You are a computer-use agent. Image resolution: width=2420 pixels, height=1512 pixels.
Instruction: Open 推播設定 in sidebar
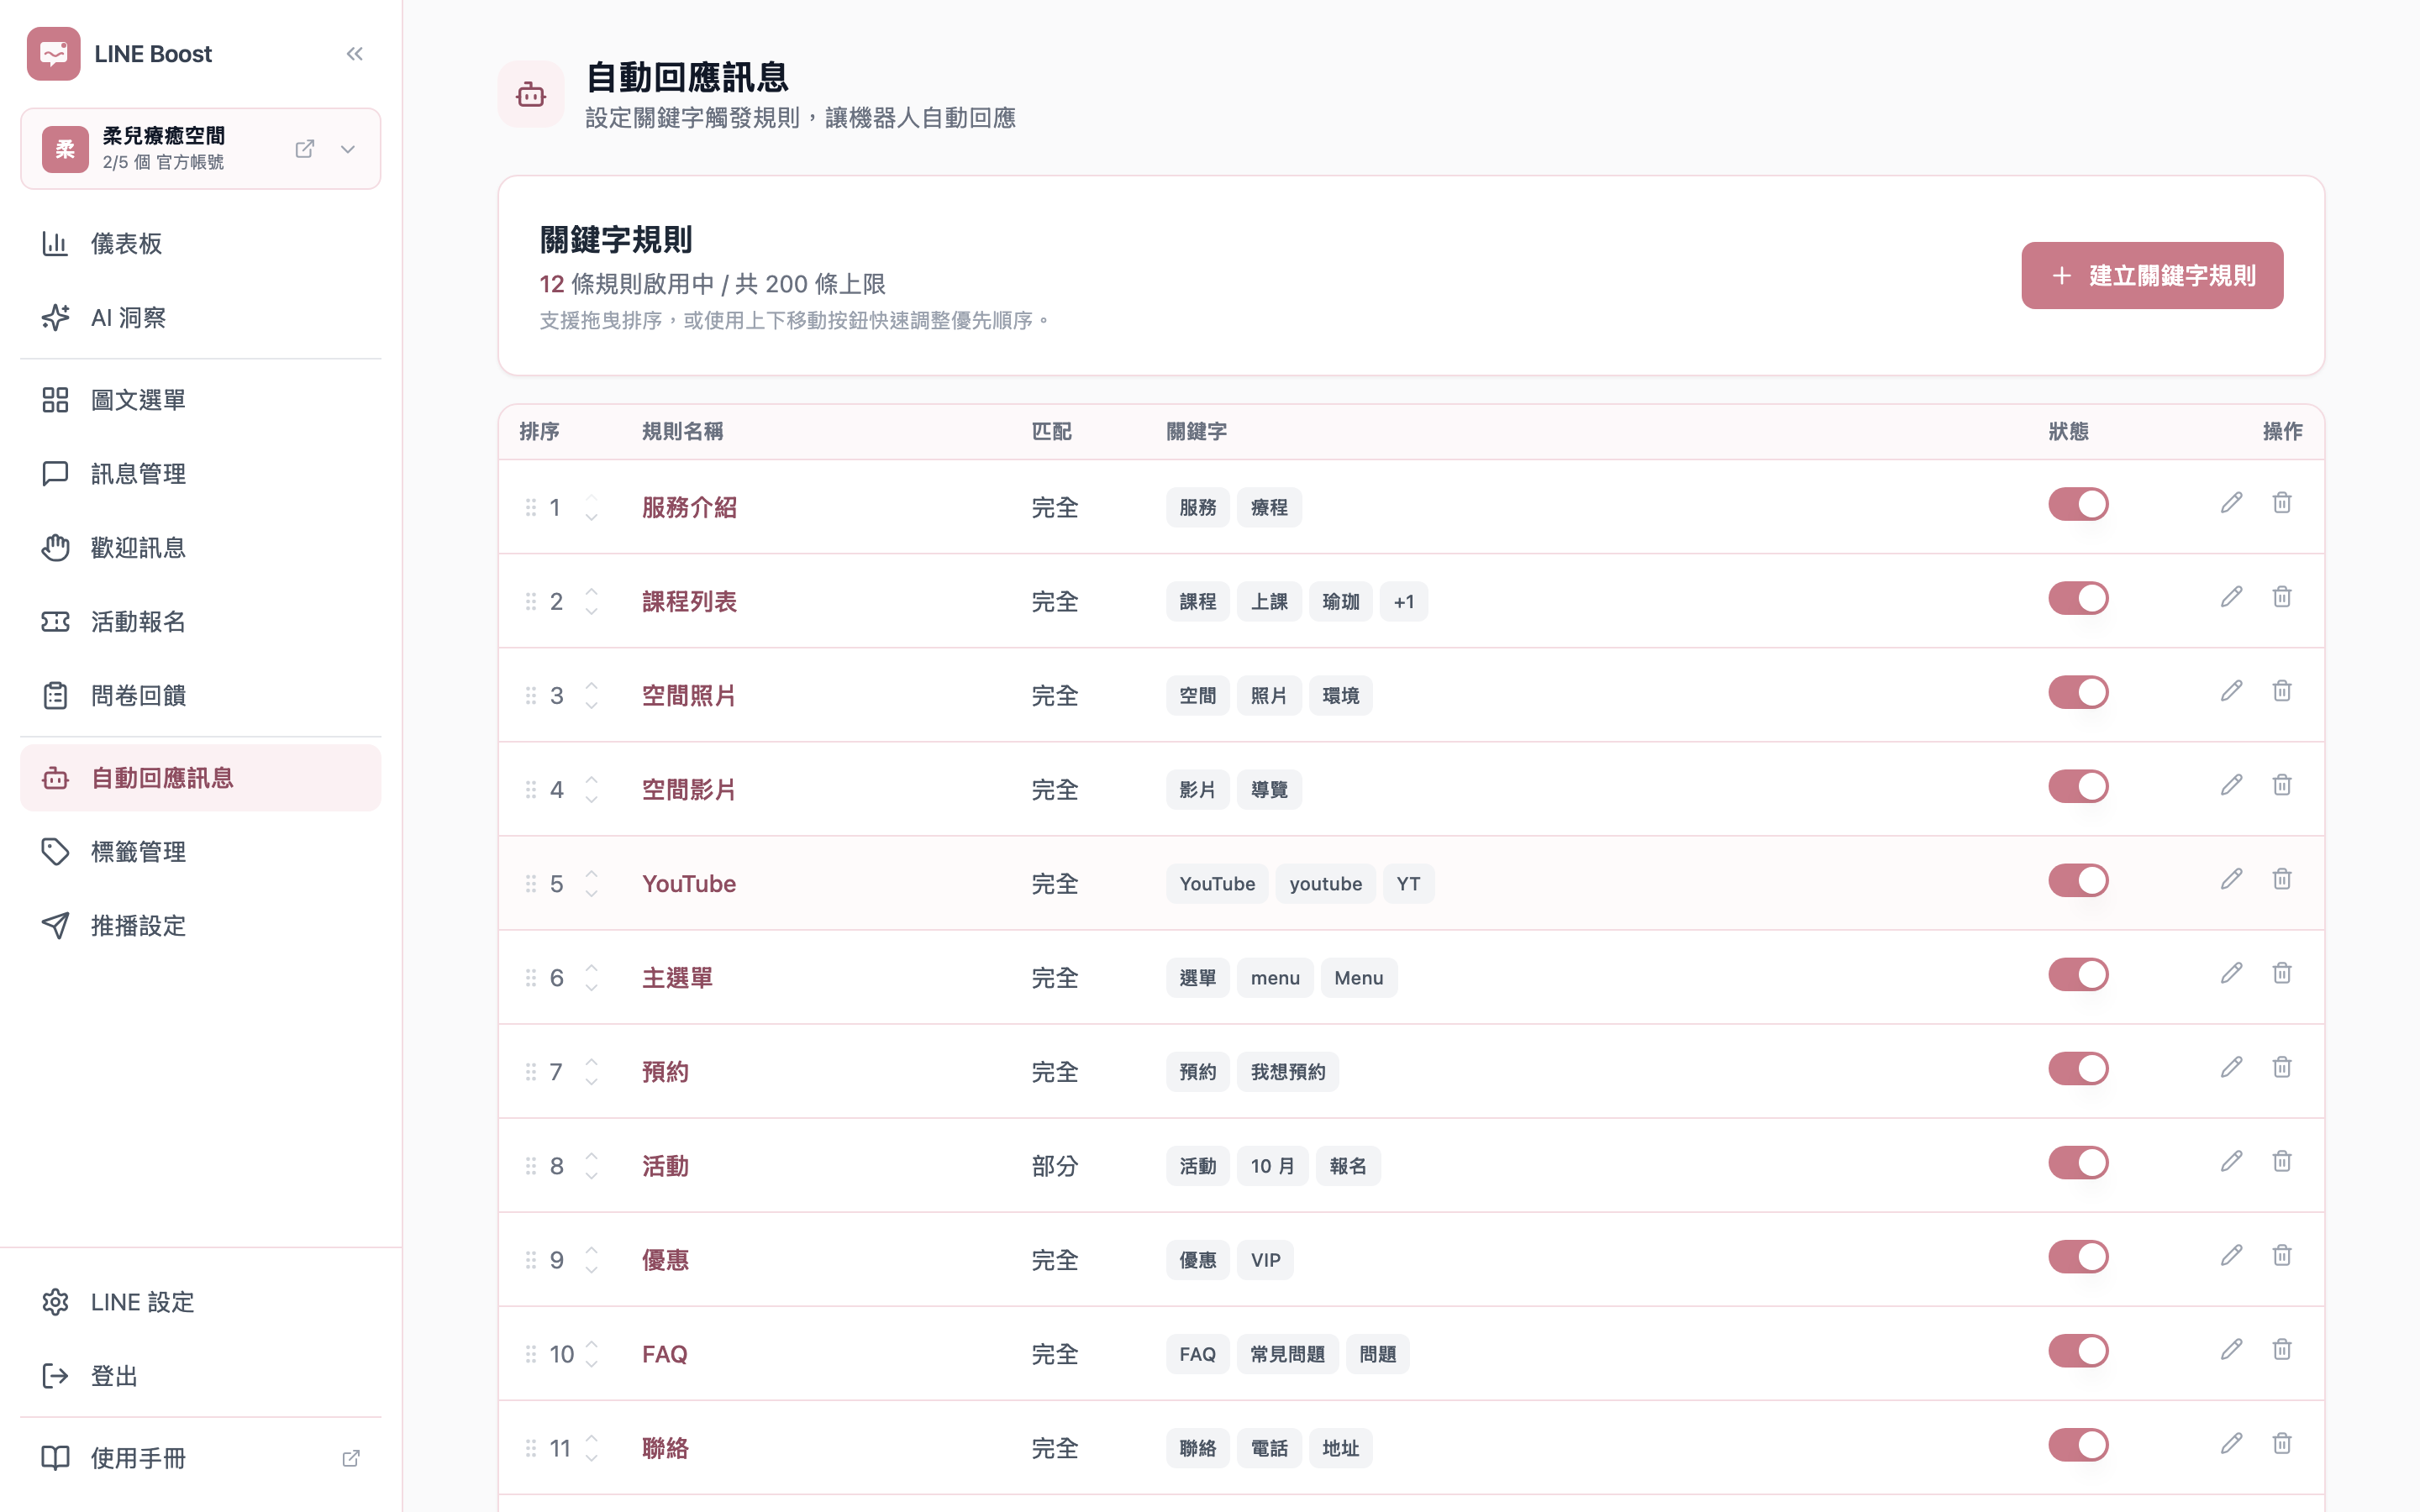tap(200, 926)
